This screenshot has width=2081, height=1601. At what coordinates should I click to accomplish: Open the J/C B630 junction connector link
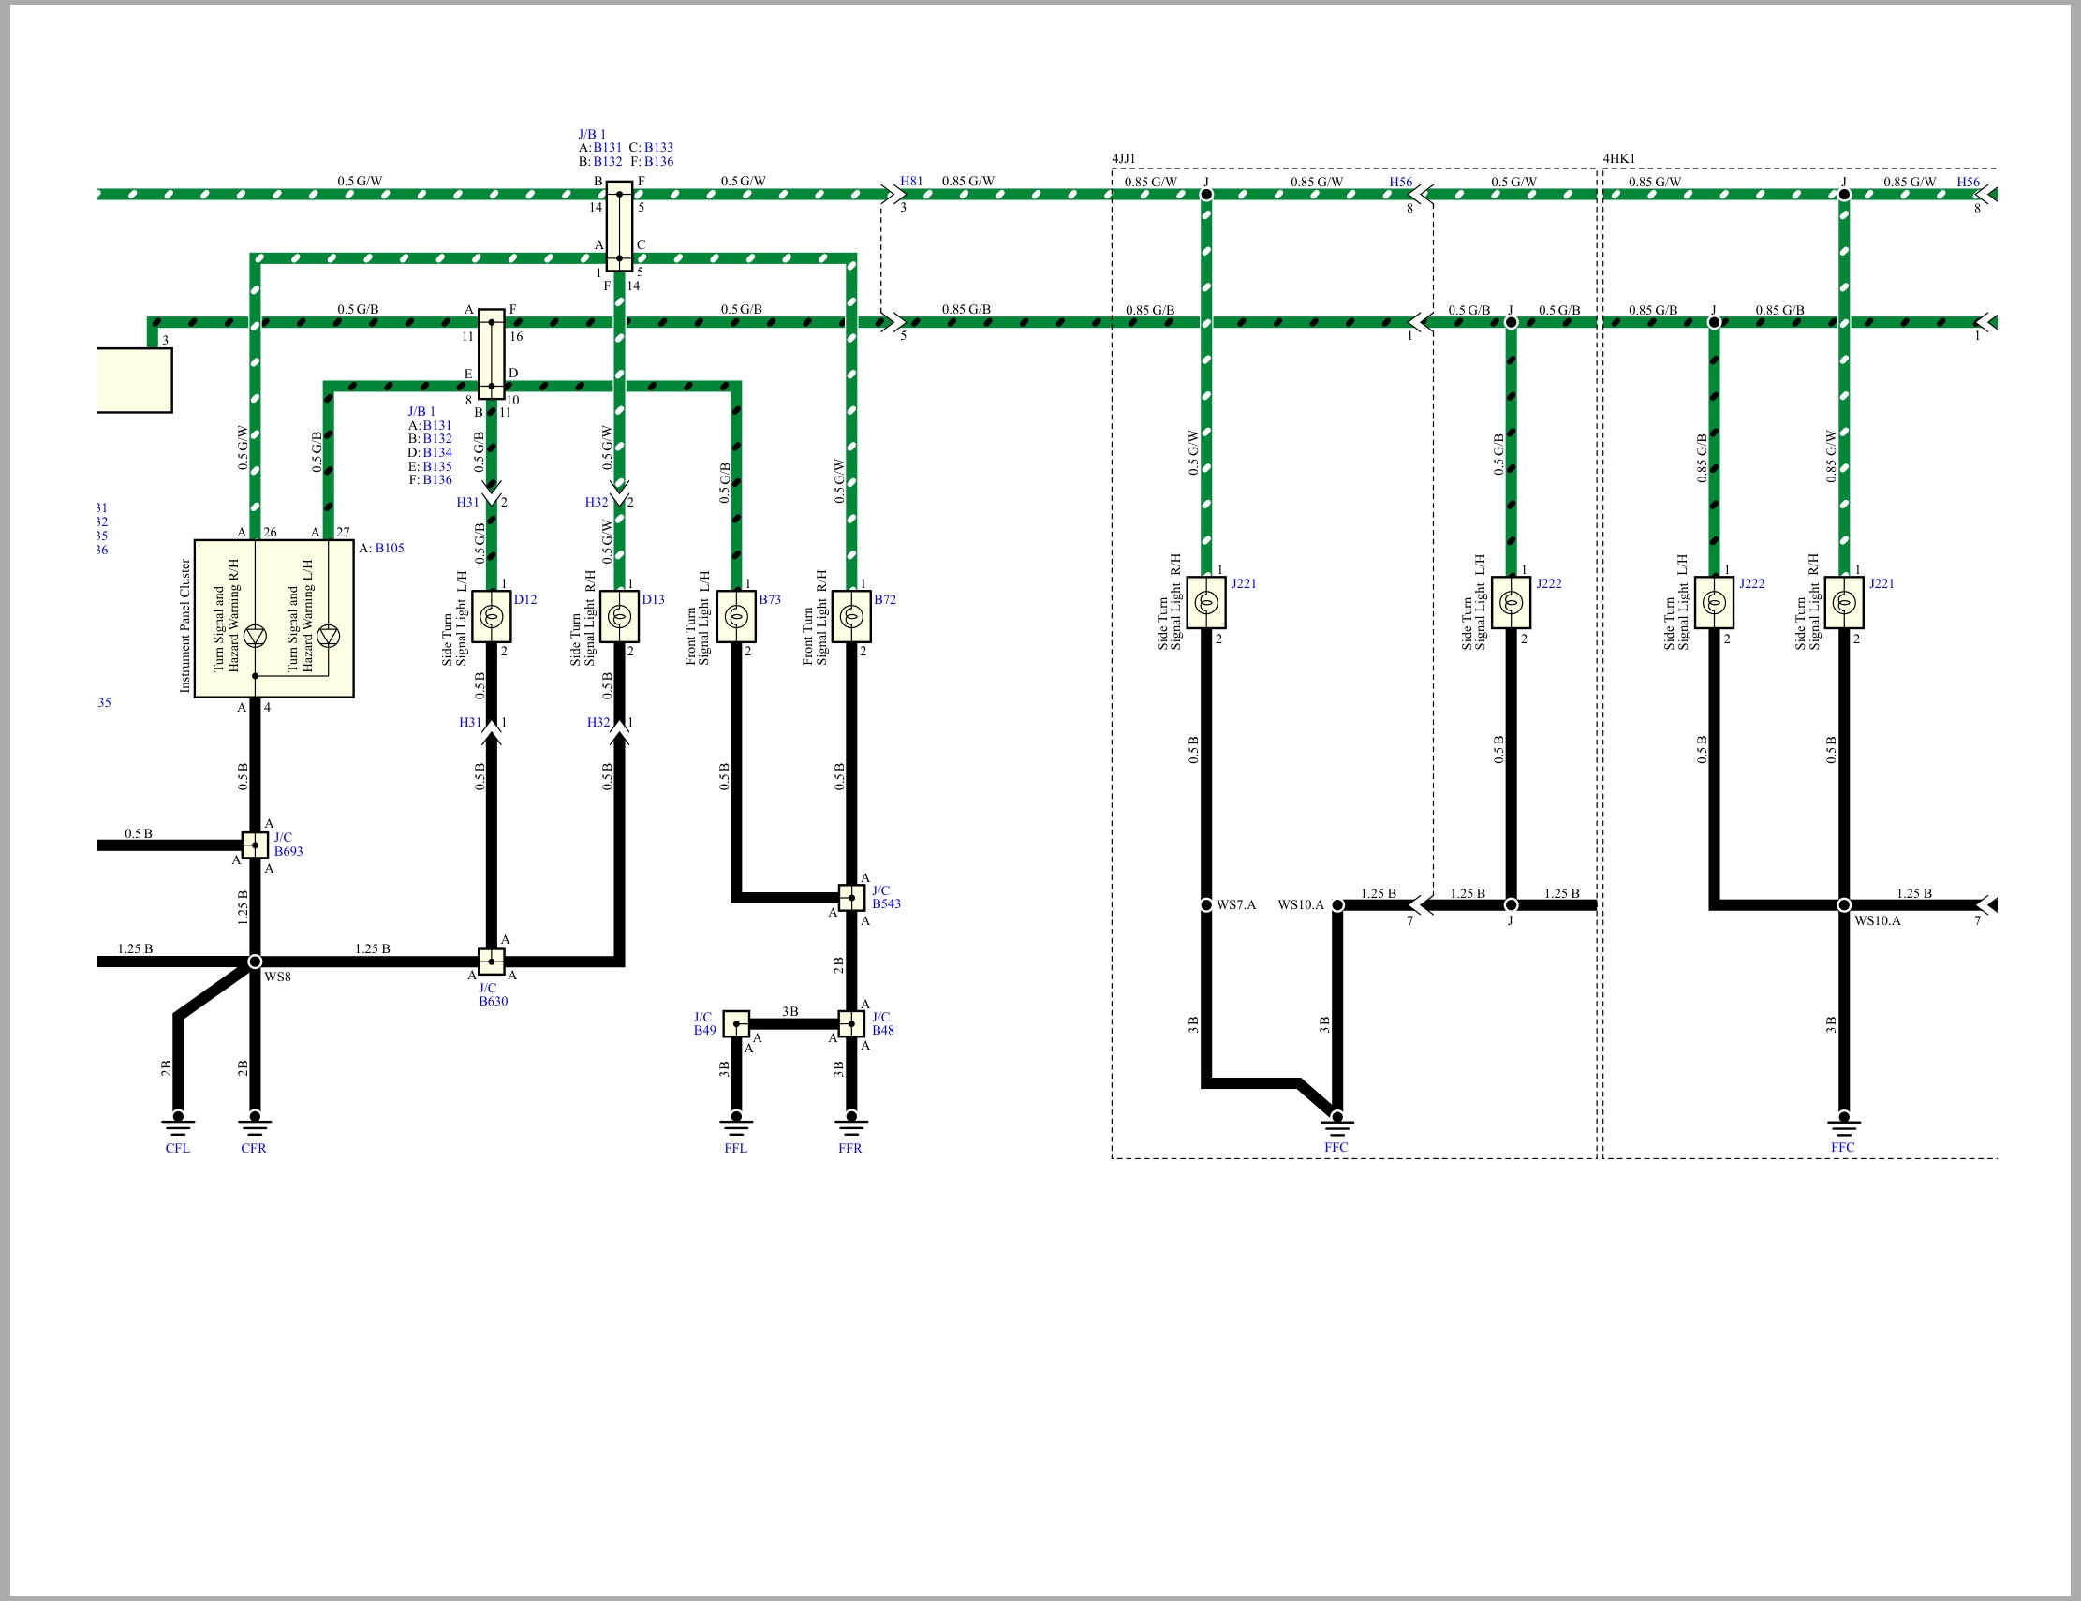(493, 994)
